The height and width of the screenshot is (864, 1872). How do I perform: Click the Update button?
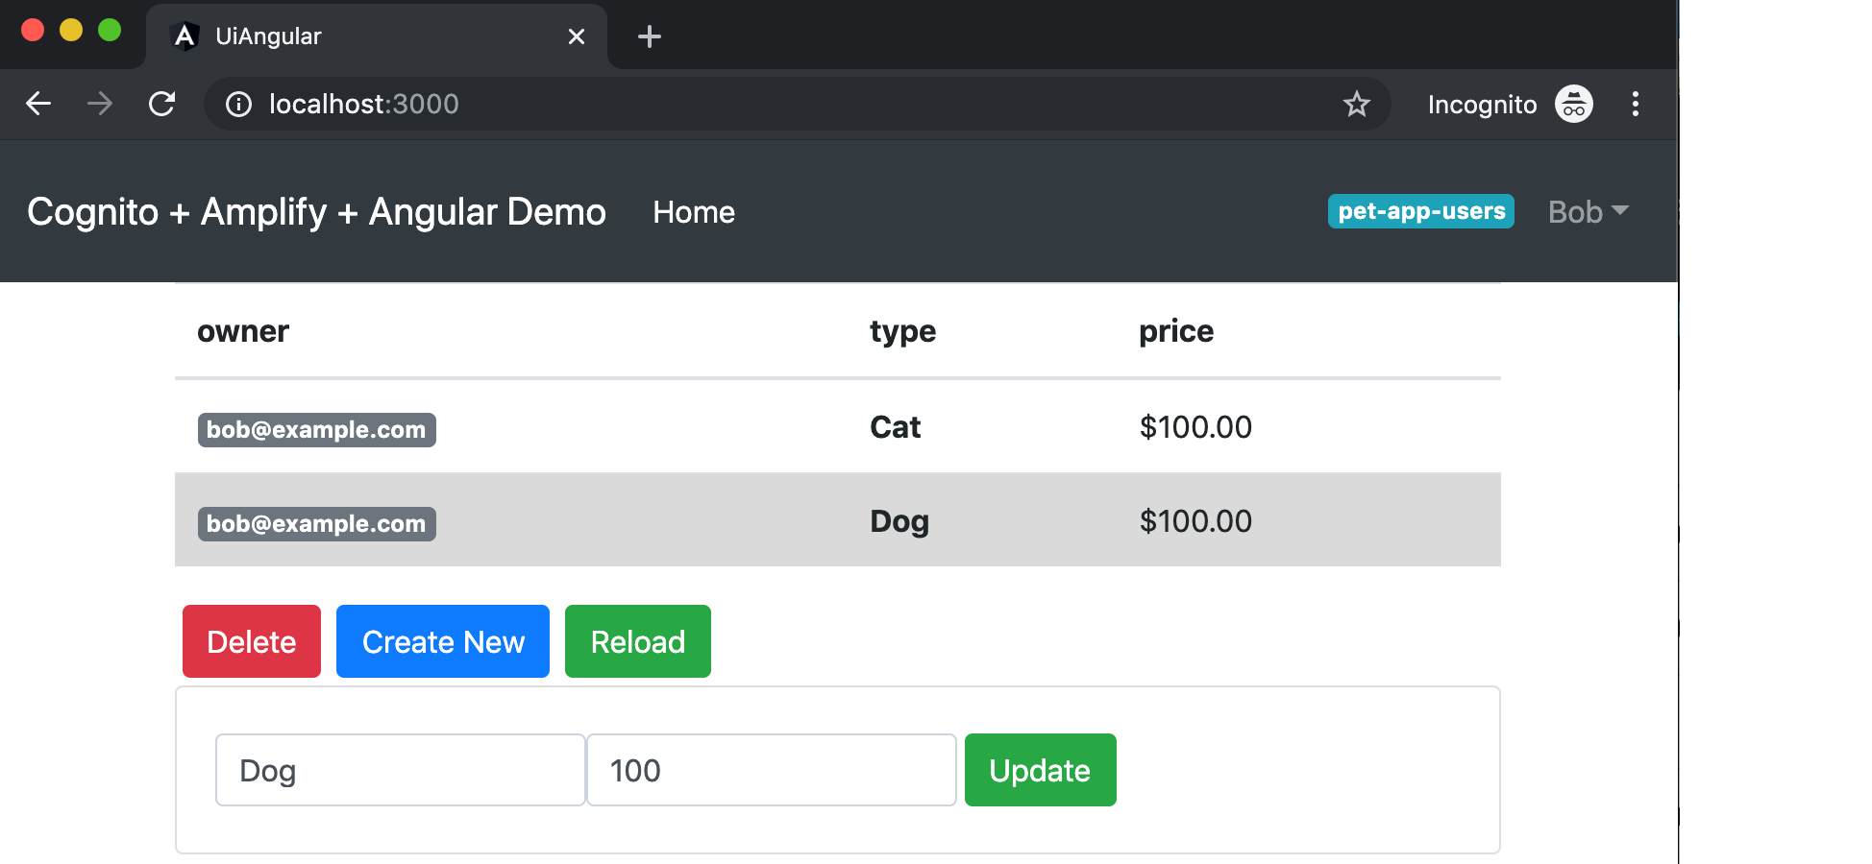(1040, 769)
